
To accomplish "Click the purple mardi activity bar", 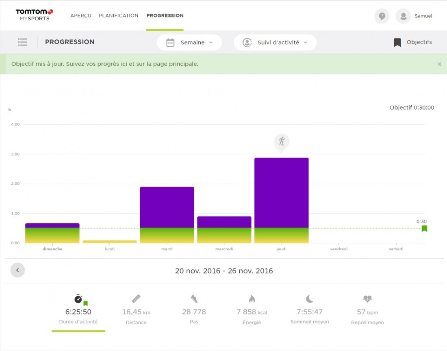I will click(167, 207).
